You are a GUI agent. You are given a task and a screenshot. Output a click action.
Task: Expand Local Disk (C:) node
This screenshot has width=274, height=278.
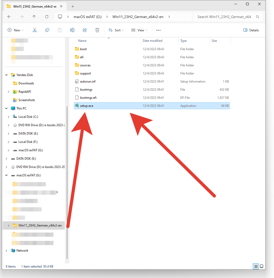point(9,117)
